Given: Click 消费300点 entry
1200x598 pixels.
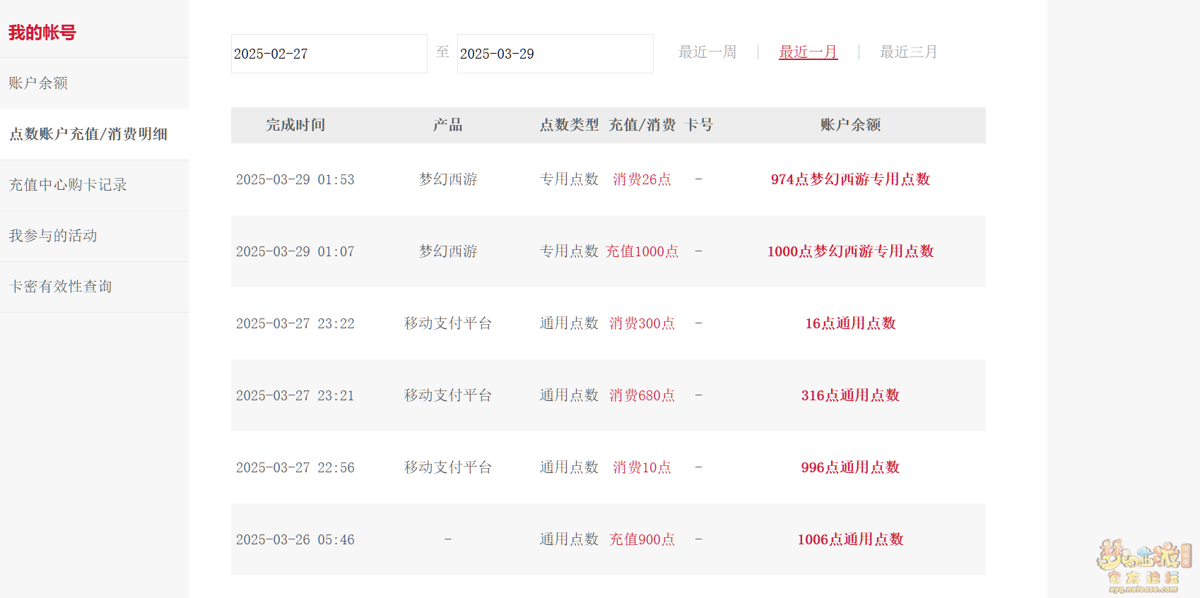Looking at the screenshot, I should [642, 323].
